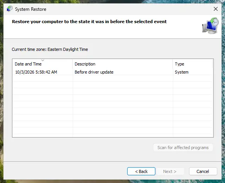Sort by the Date and Time column header

coord(43,64)
